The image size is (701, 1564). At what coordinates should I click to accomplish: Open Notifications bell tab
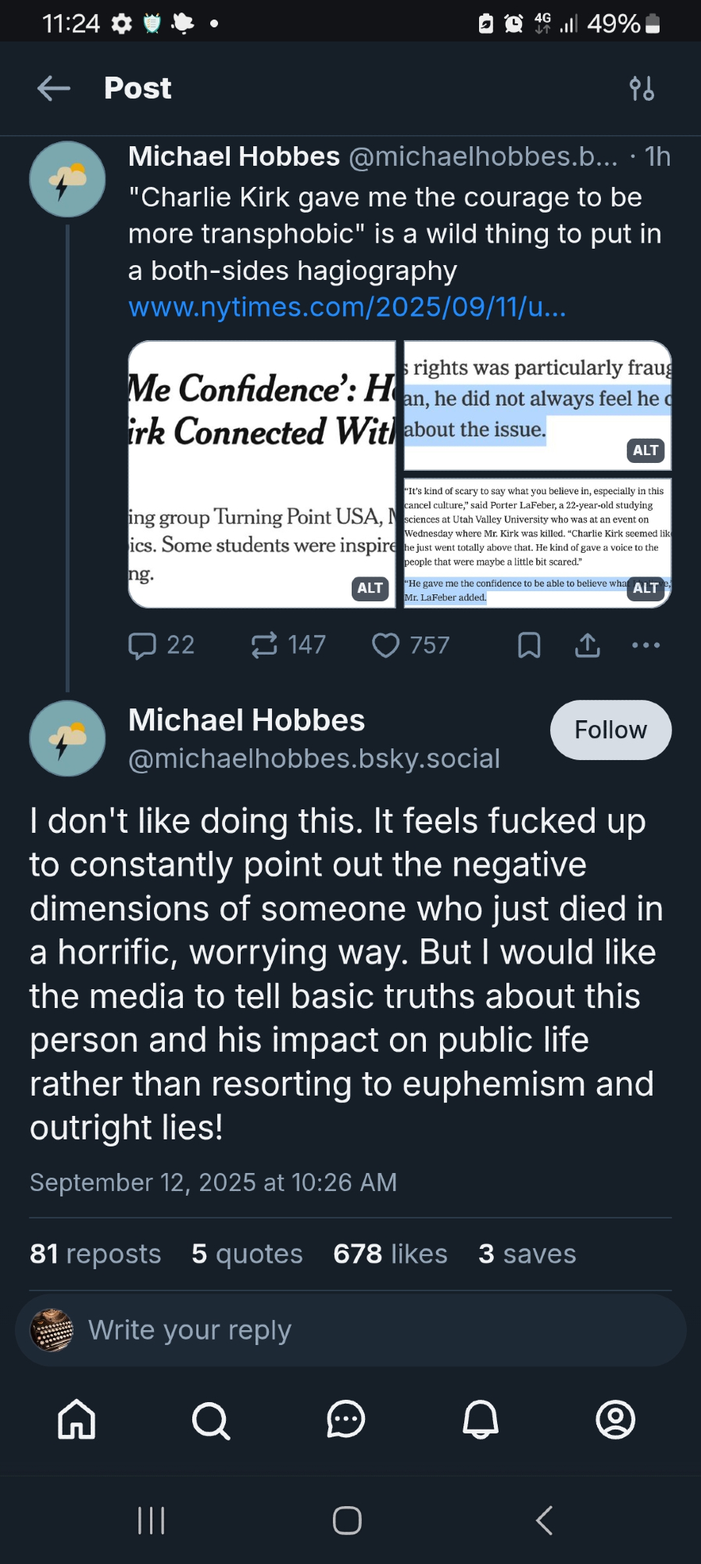point(481,1419)
